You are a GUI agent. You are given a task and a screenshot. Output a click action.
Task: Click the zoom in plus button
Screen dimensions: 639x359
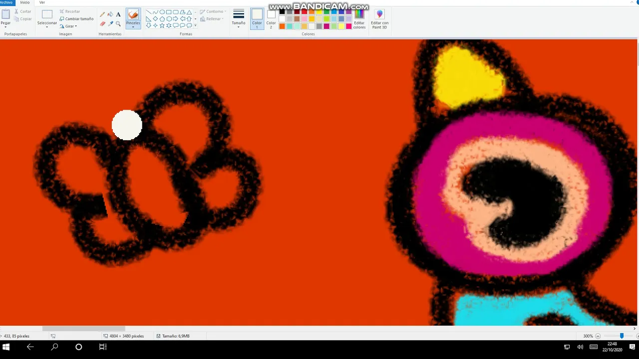coord(637,336)
